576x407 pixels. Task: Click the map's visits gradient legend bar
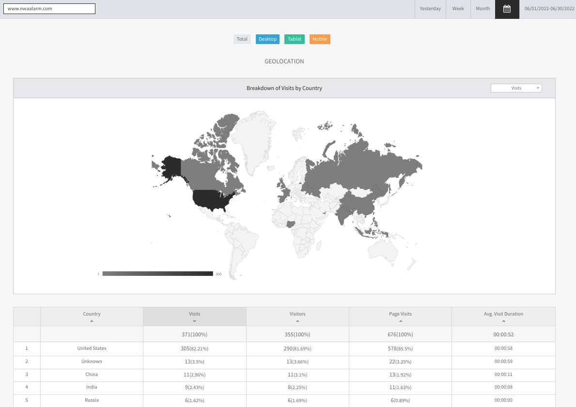click(157, 274)
